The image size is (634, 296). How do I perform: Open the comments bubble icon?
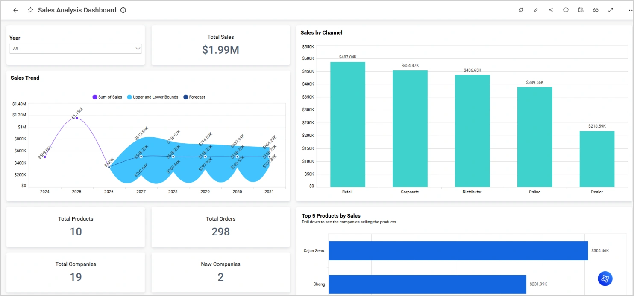pos(566,10)
